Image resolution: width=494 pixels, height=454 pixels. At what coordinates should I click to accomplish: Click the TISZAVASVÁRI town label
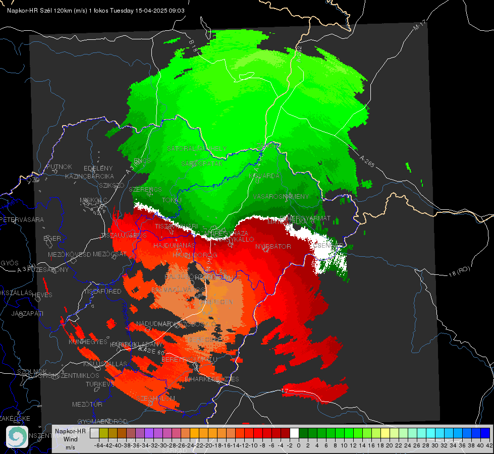(177, 226)
